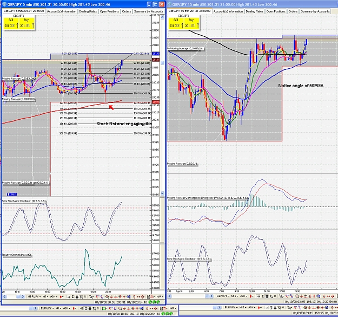The image size is (338, 317).
Task: Click first green status icon in 5 min window
Action: coord(150,302)
